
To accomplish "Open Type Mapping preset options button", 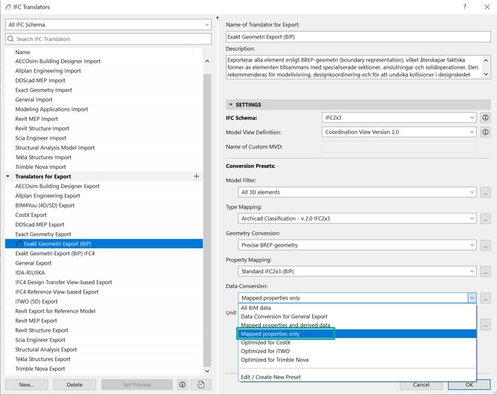I will pyautogui.click(x=485, y=218).
